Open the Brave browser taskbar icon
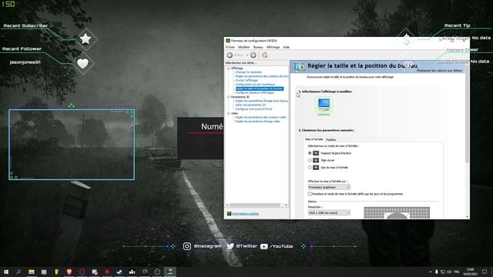The image size is (493, 277). (69, 272)
